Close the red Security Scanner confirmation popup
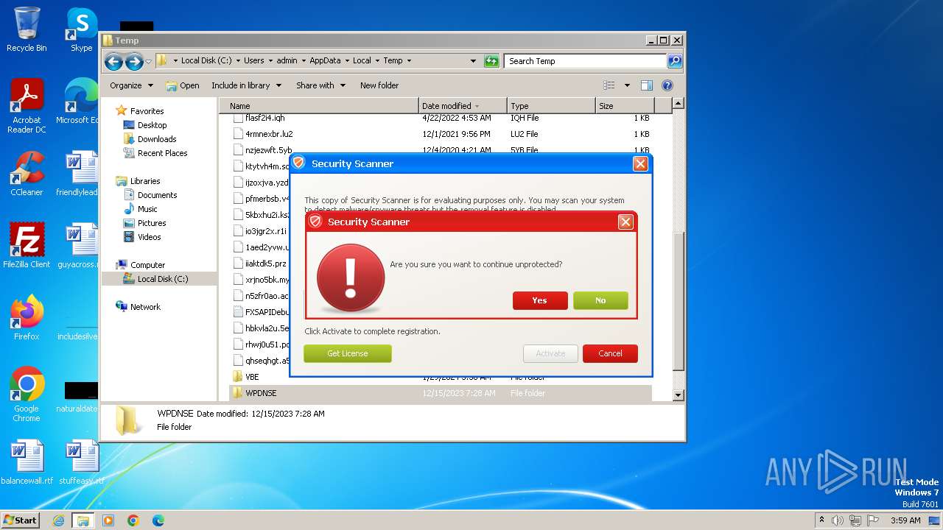The image size is (943, 530). 625,222
